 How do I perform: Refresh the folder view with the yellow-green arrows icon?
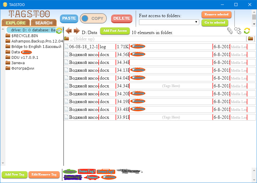tap(247, 31)
